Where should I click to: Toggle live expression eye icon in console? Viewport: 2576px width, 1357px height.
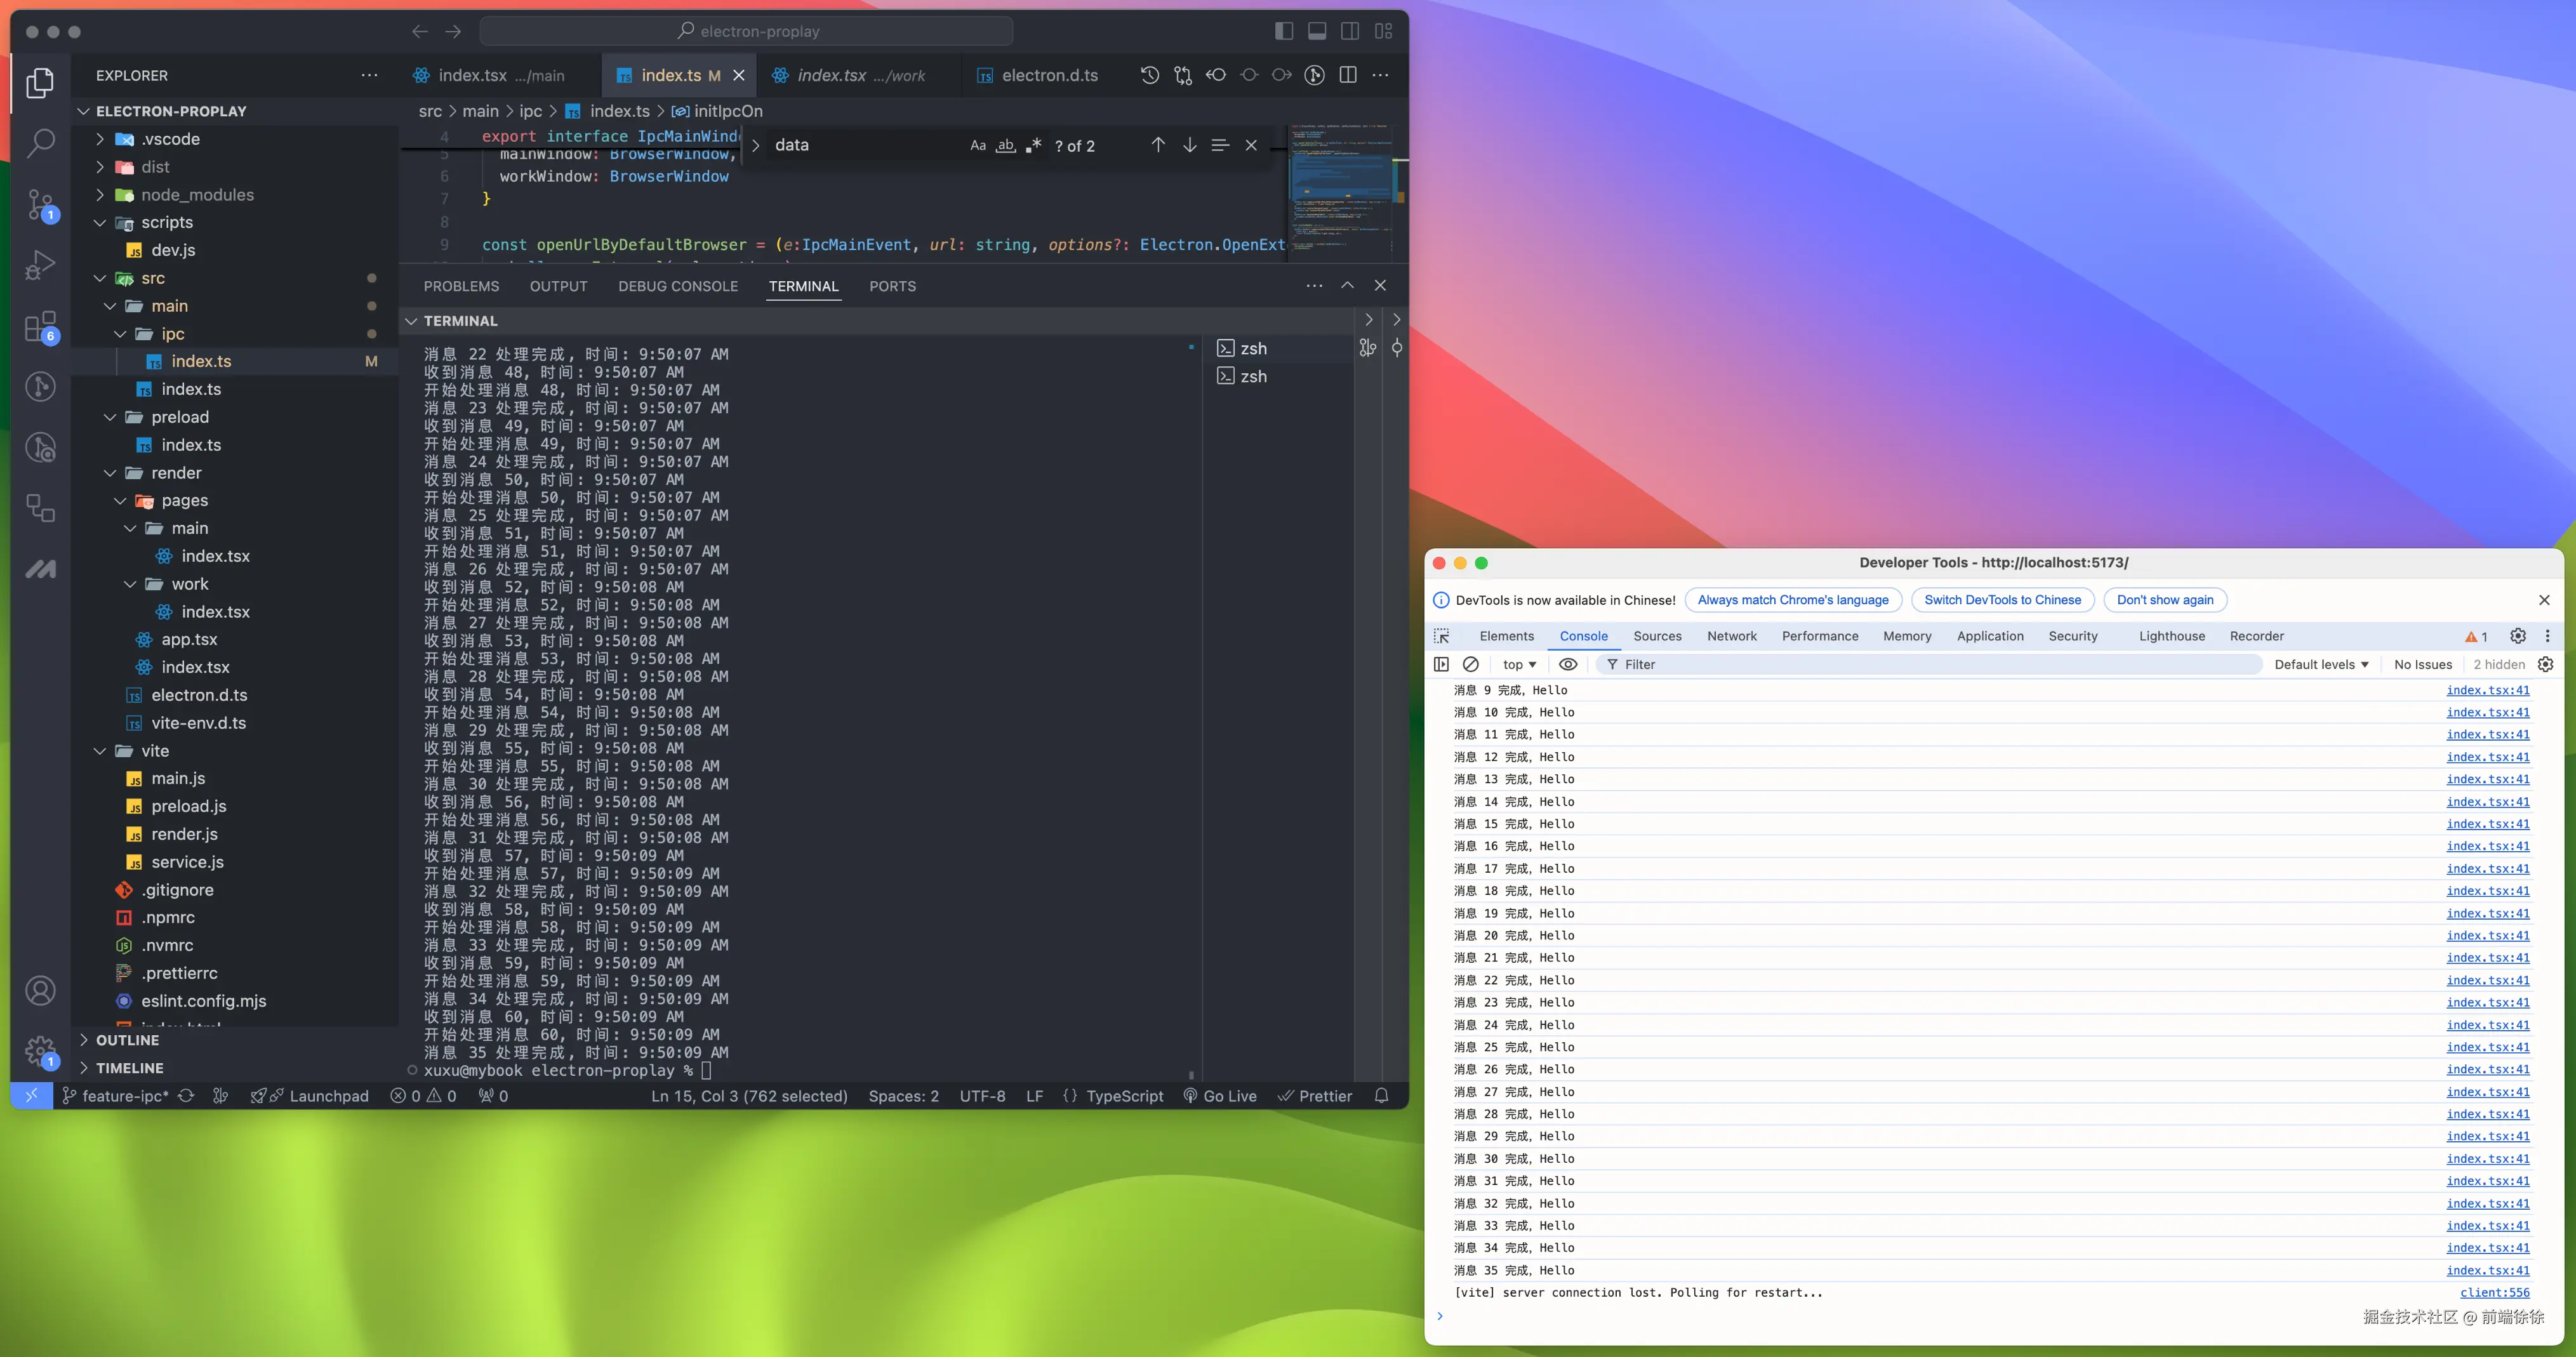point(1567,664)
